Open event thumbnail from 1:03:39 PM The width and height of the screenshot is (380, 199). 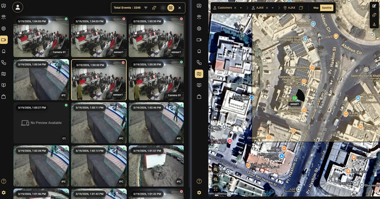click(156, 36)
